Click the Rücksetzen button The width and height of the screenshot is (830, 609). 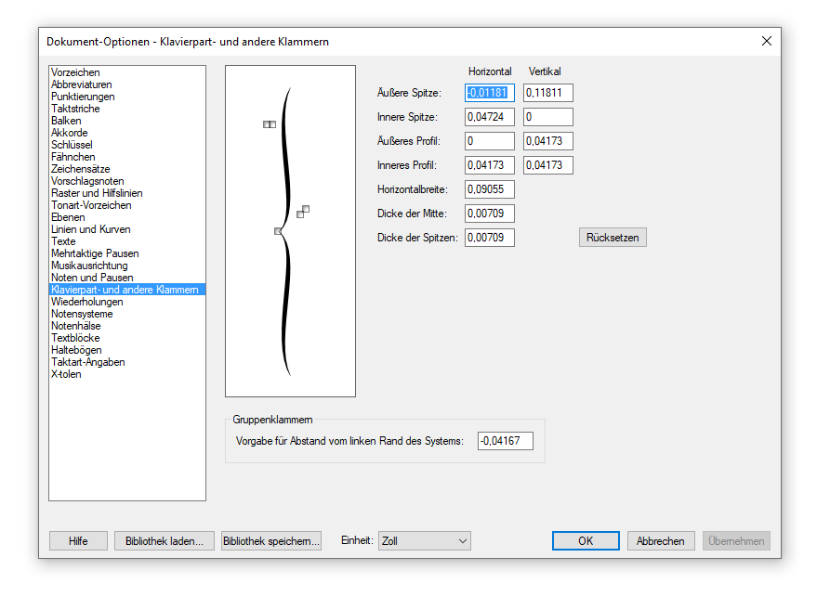click(x=613, y=238)
